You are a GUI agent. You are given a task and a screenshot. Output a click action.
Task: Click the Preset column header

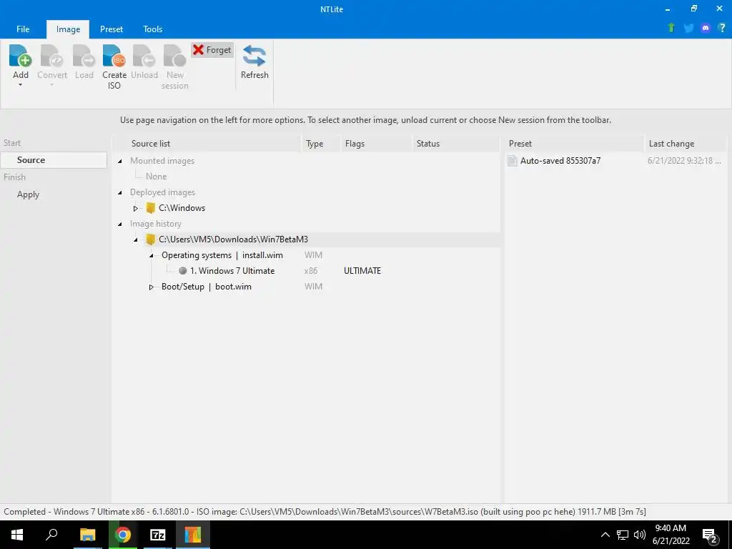click(x=574, y=143)
